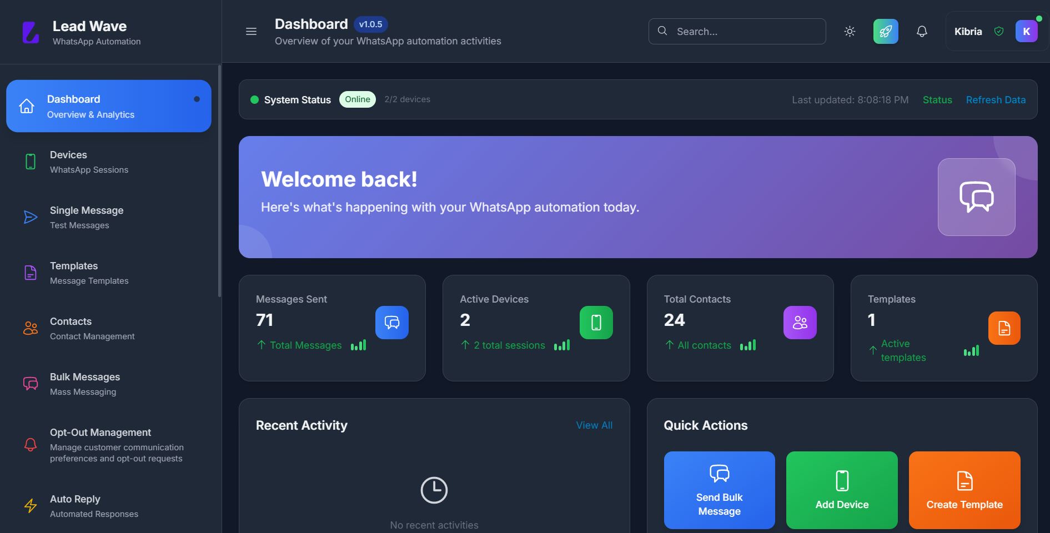The image size is (1050, 533).
Task: Click the green Active Devices phone icon
Action: [596, 323]
